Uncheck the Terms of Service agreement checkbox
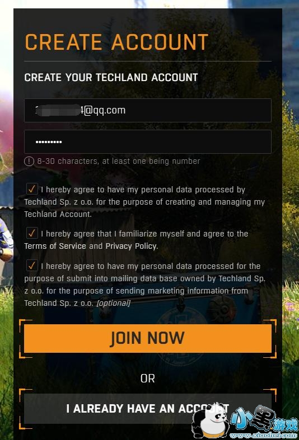The width and height of the screenshot is (299, 440). pyautogui.click(x=32, y=233)
